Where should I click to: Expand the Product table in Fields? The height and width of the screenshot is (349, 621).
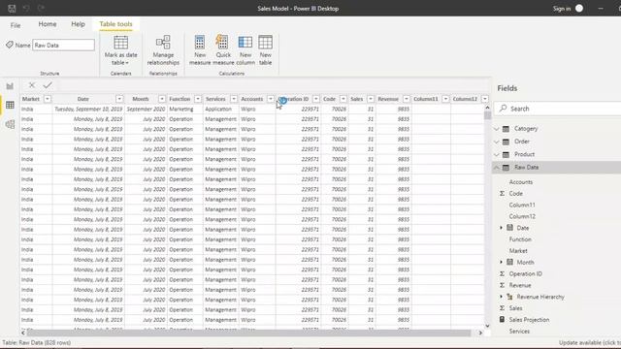(496, 154)
